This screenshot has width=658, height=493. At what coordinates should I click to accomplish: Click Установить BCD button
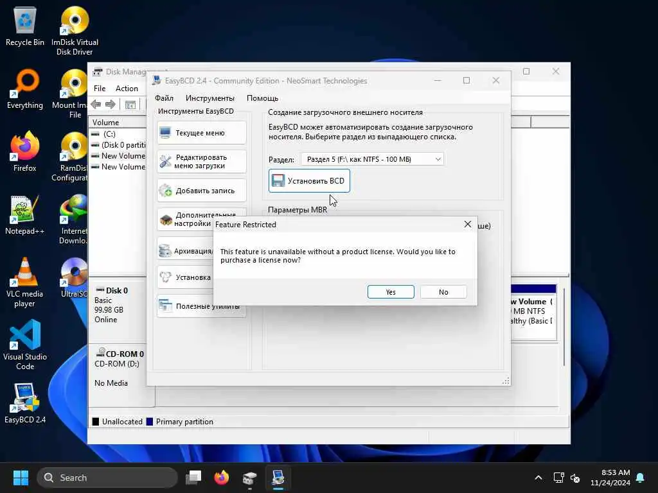point(309,180)
